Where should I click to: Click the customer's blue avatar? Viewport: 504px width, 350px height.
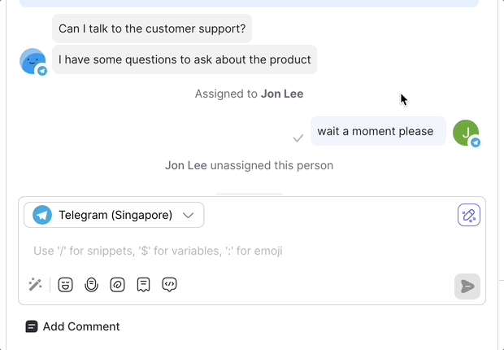coord(33,61)
